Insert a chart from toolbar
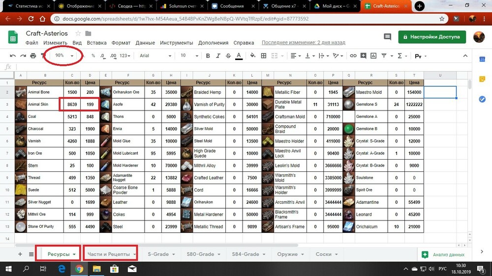Screen dimensions: 492x276 click(x=373, y=55)
